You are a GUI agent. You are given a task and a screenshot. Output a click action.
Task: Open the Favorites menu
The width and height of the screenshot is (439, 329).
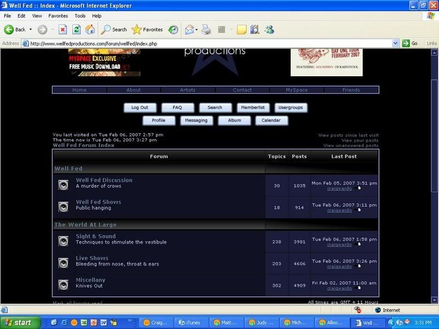click(x=58, y=16)
